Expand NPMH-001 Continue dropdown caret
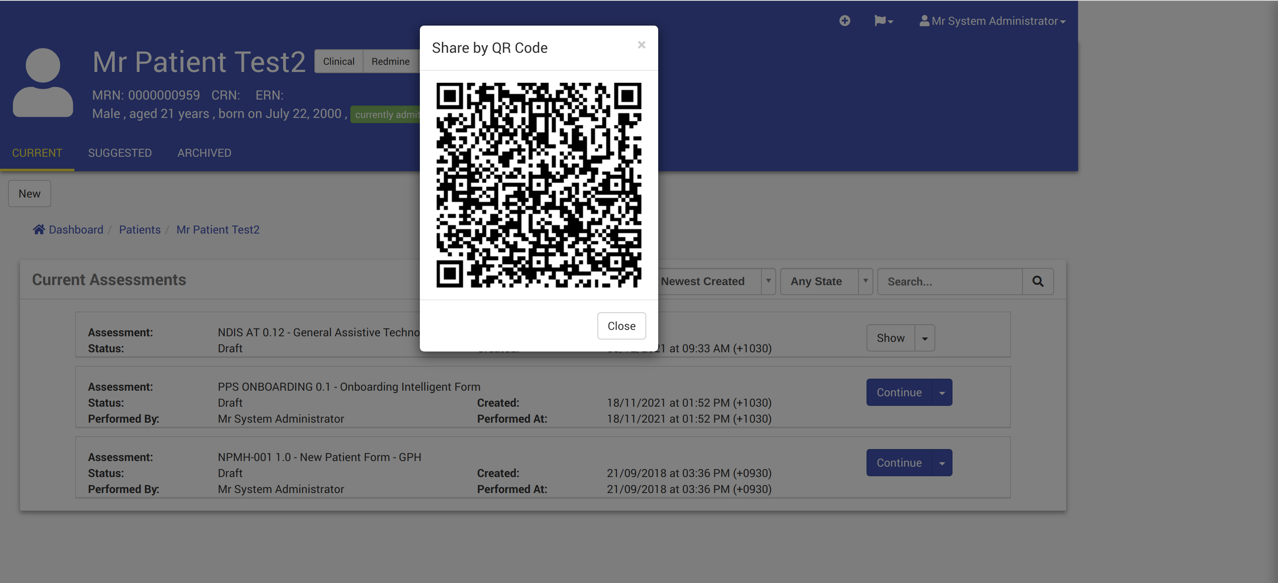 pos(942,463)
